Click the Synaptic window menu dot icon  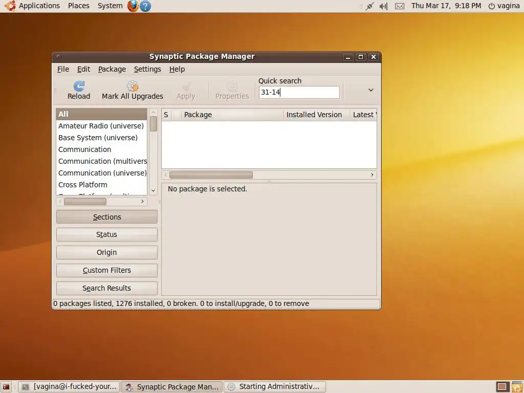tap(59, 56)
